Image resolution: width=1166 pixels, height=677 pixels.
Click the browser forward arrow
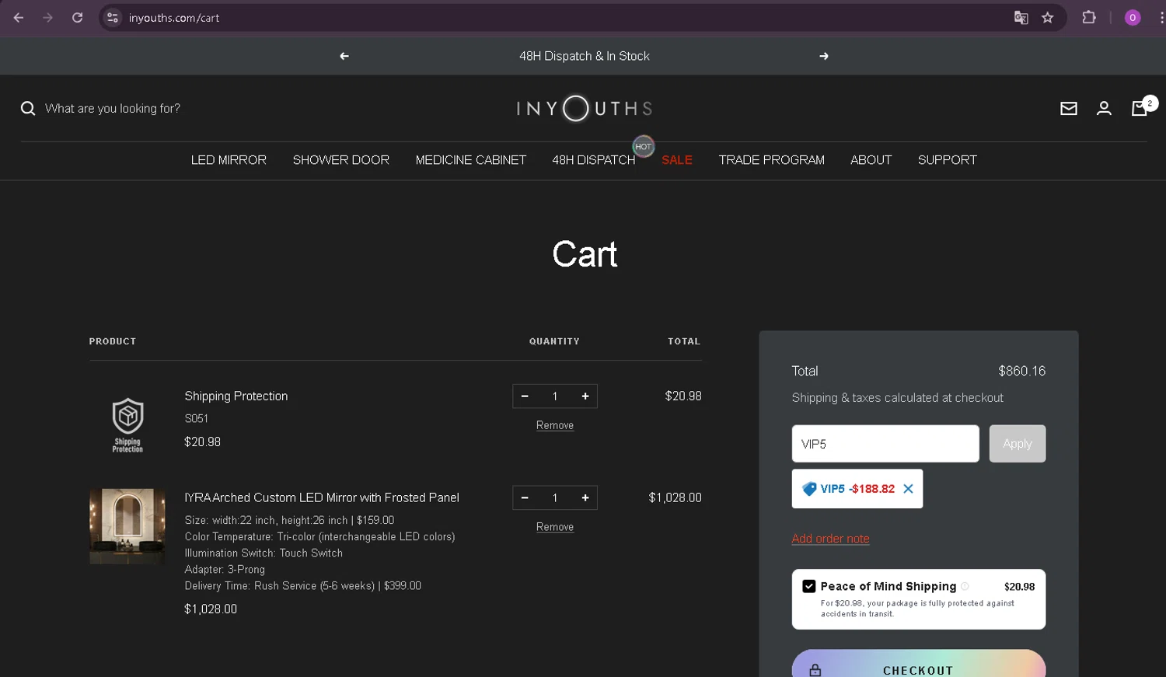48,18
